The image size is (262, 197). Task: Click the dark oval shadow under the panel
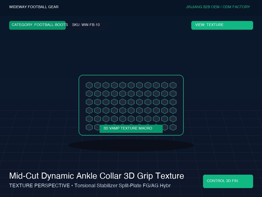click(x=131, y=145)
